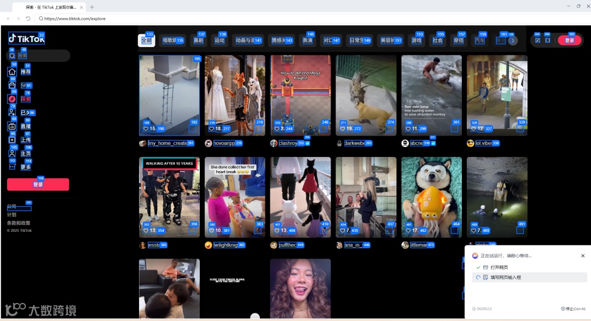Select 填写网页输入框 step in popup
Screen dimensions: 591x321
coord(530,277)
